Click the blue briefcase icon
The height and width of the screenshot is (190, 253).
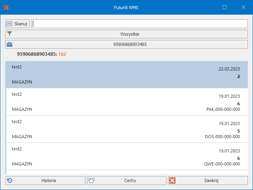pyautogui.click(x=10, y=44)
